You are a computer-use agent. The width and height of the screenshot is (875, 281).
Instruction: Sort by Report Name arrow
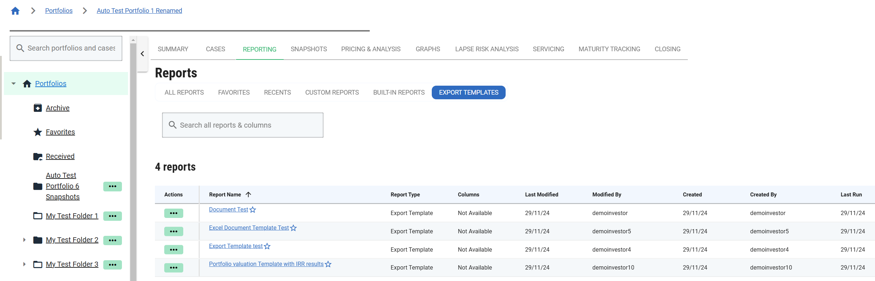pos(248,195)
